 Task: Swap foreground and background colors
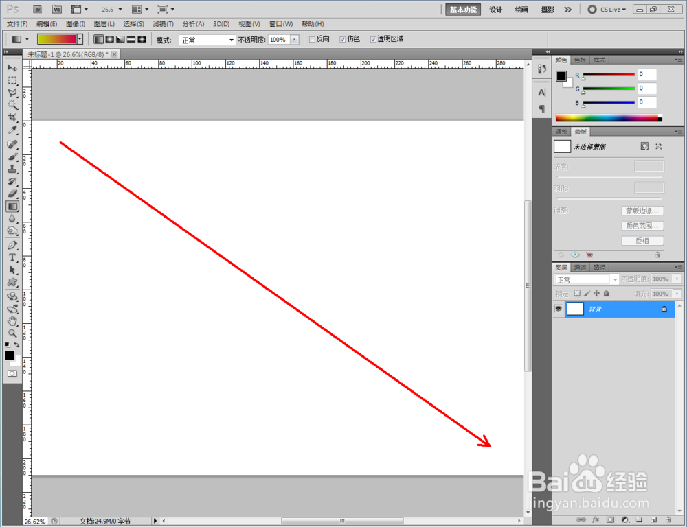point(16,344)
